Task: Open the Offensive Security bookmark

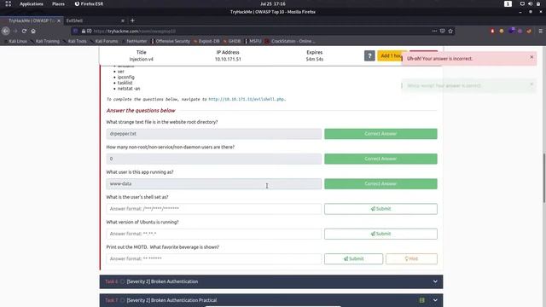Action: [171, 41]
